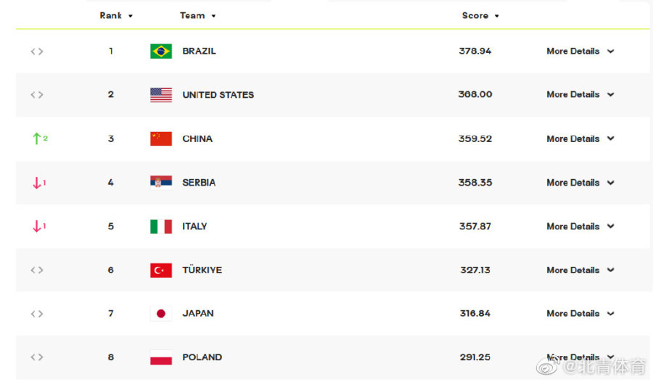
Task: Sort by the Team column header
Action: pos(197,15)
